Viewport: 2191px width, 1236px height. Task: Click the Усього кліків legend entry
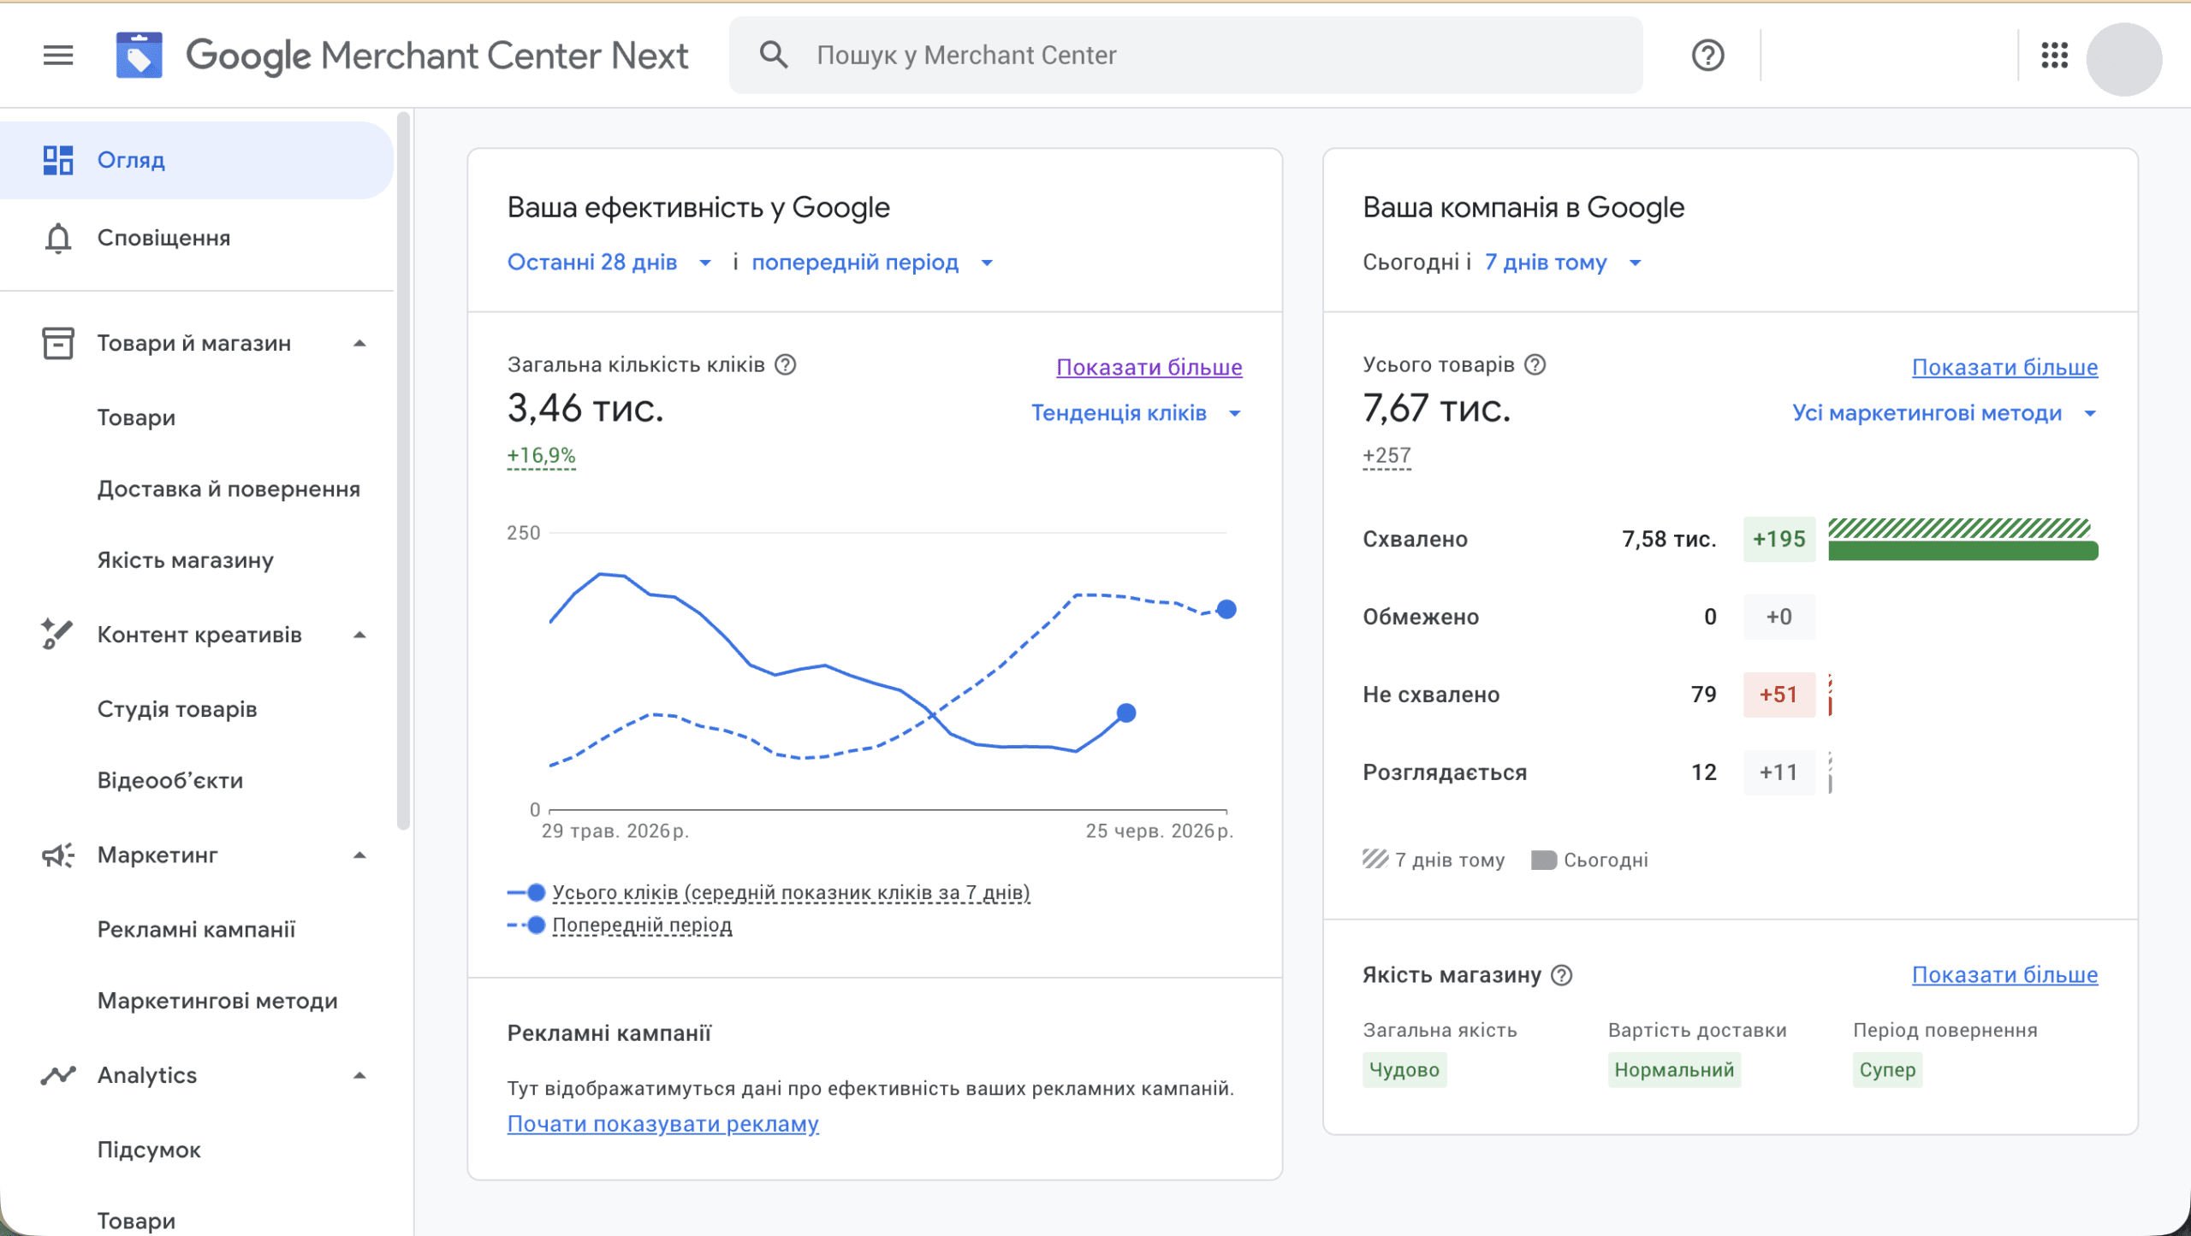(x=769, y=893)
